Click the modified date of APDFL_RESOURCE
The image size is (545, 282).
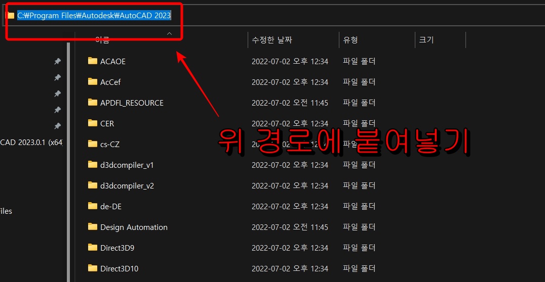290,103
